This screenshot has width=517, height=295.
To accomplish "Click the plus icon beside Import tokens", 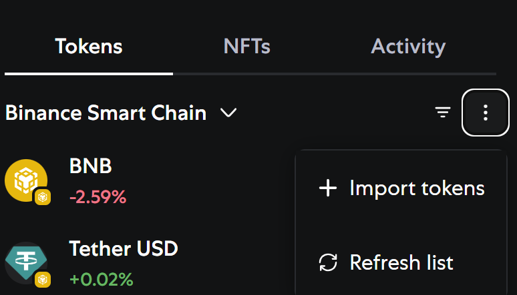I will click(x=328, y=188).
